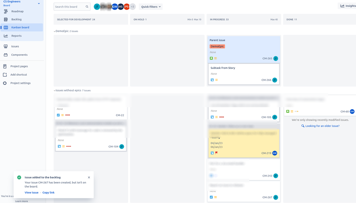The width and height of the screenshot is (356, 203).
Task: Go to Roadmap in sidebar
Action: (17, 11)
